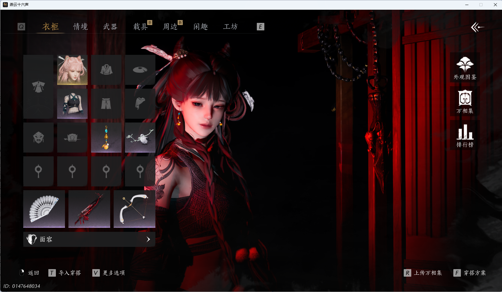This screenshot has width=502, height=292.
Task: Choose the pink hair hairstyle thumbnail
Action: point(72,70)
